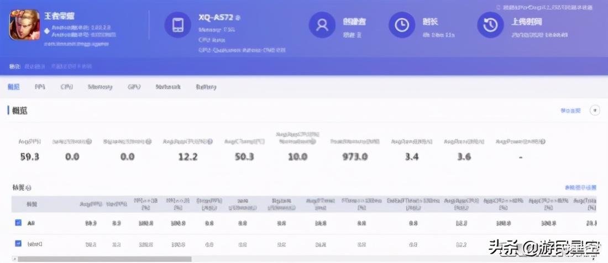
Task: Toggle the checkbox in the row below All
Action: pos(18,244)
